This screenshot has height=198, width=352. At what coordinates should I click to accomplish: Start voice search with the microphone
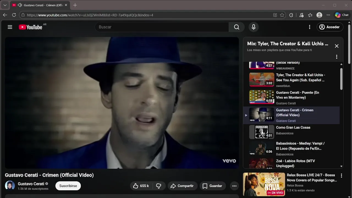[x=254, y=27]
